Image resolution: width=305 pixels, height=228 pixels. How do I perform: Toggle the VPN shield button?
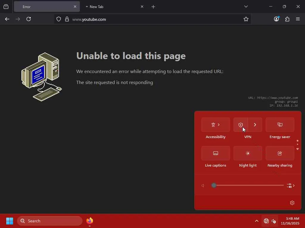tap(241, 125)
